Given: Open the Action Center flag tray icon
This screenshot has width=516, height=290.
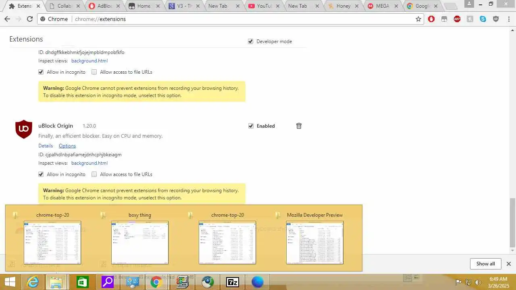Looking at the screenshot, I should (459, 282).
